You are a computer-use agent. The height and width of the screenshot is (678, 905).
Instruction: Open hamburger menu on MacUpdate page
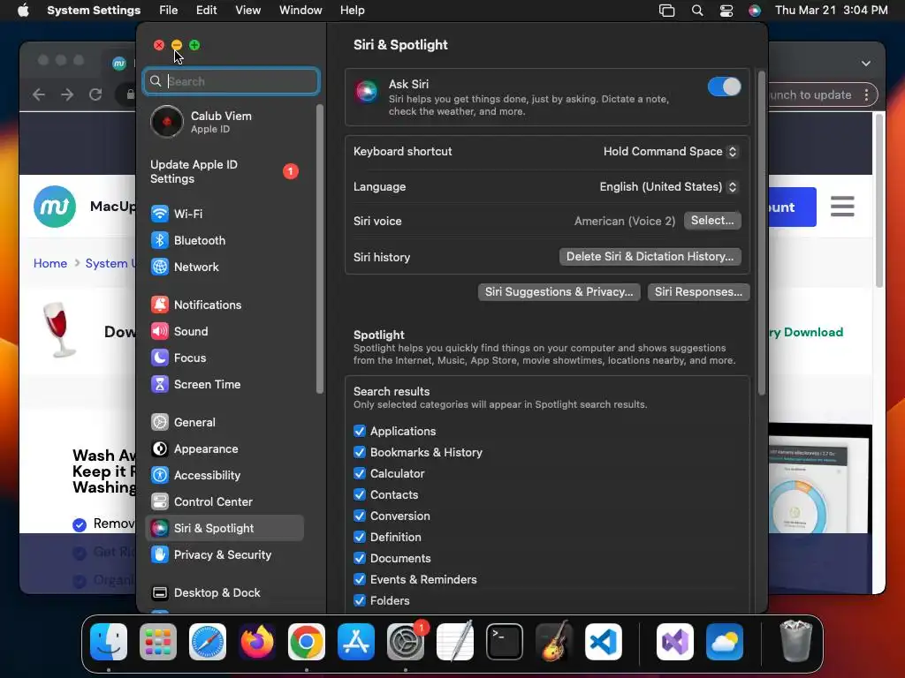click(842, 207)
